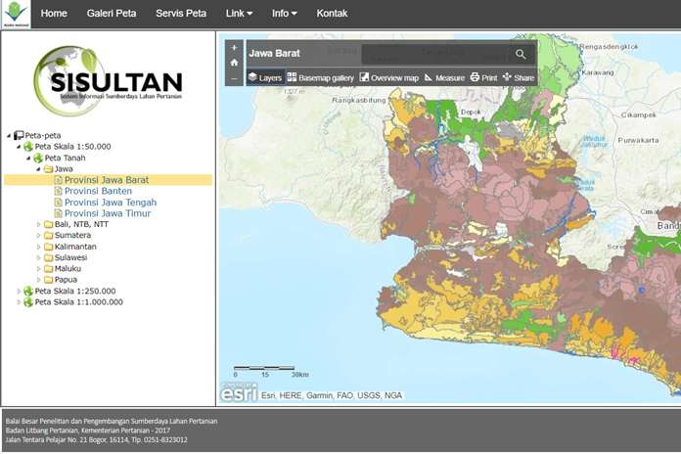Activate the Measure tool
681x454 pixels.
click(444, 77)
